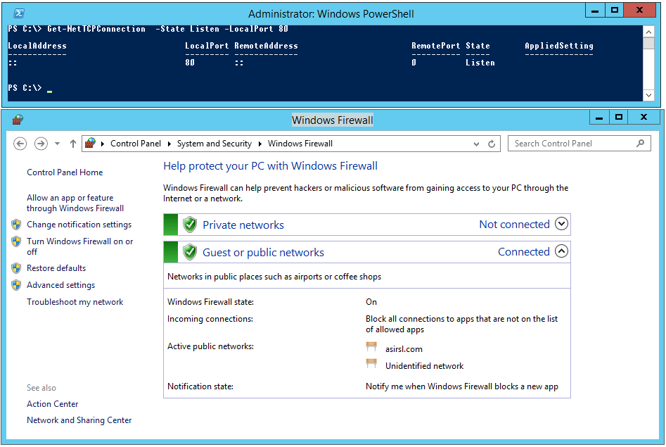This screenshot has height=447, width=666.
Task: Click the Not connected status text
Action: (514, 224)
